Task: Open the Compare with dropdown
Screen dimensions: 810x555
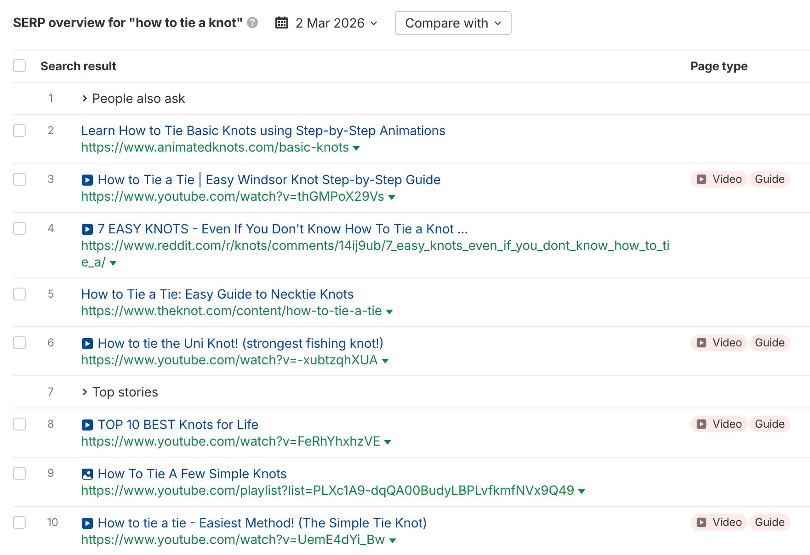Action: pos(453,23)
